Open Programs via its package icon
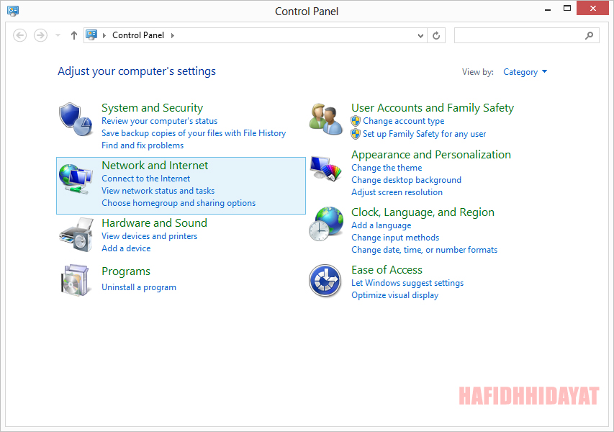Viewport: 614px width, 432px height. tap(76, 281)
